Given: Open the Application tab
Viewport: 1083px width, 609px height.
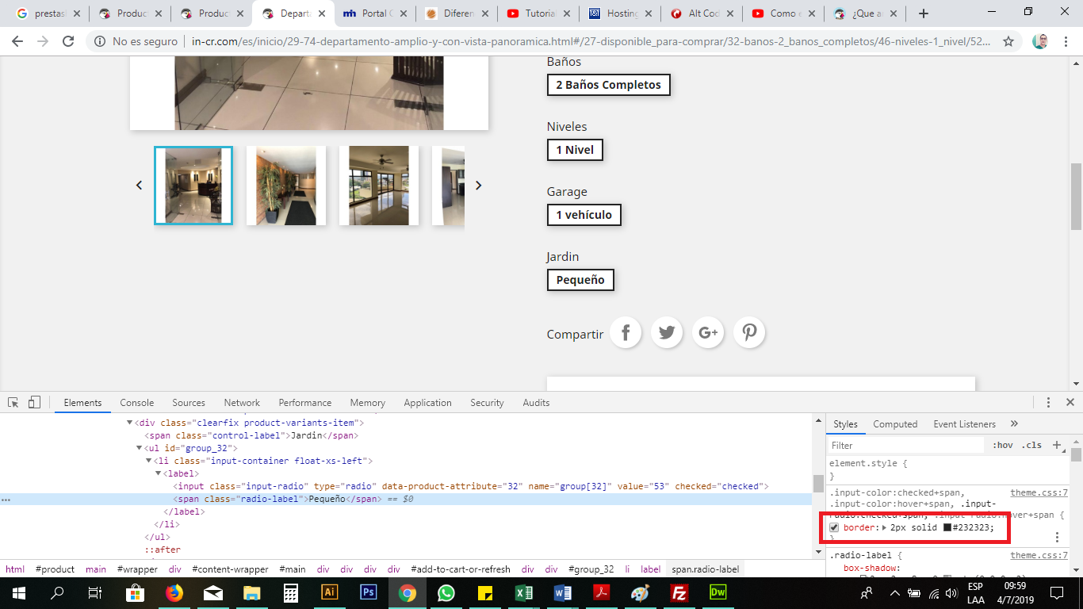Looking at the screenshot, I should pyautogui.click(x=427, y=403).
